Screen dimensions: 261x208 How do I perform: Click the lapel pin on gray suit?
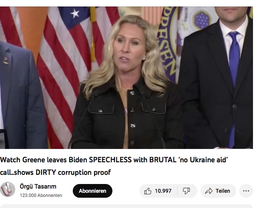click(x=6, y=60)
